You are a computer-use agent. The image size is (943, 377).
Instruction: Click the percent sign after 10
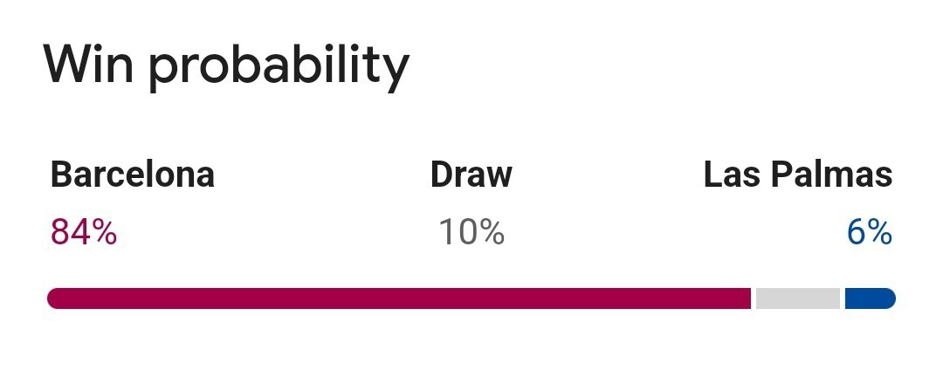(x=492, y=232)
